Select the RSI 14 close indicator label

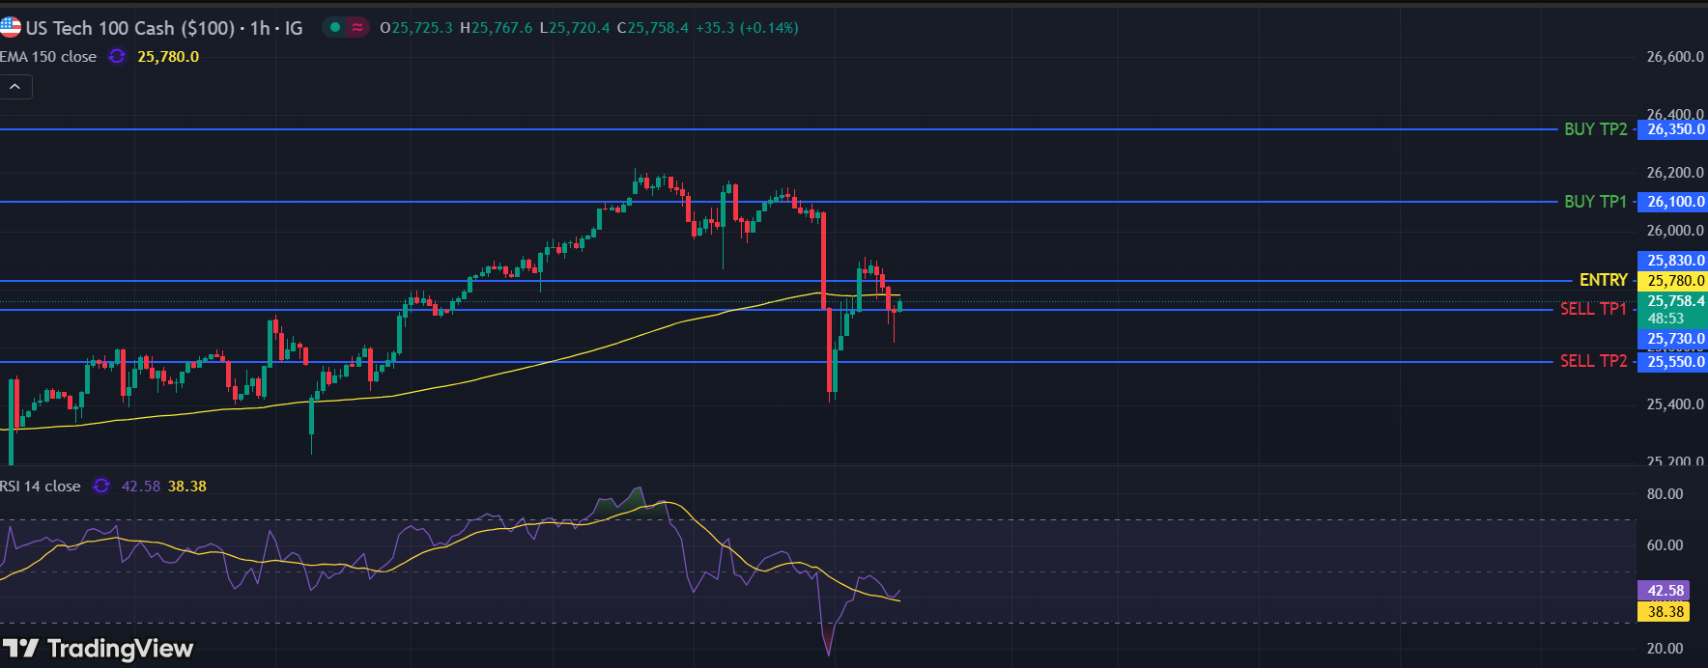[x=42, y=487]
